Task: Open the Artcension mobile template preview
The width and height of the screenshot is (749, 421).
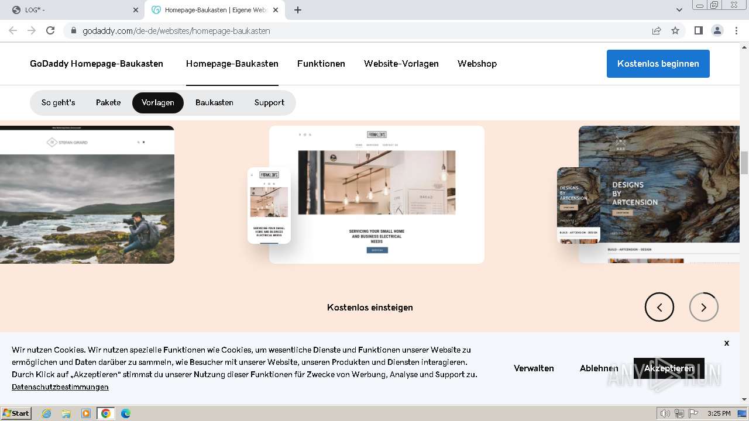Action: 579,205
